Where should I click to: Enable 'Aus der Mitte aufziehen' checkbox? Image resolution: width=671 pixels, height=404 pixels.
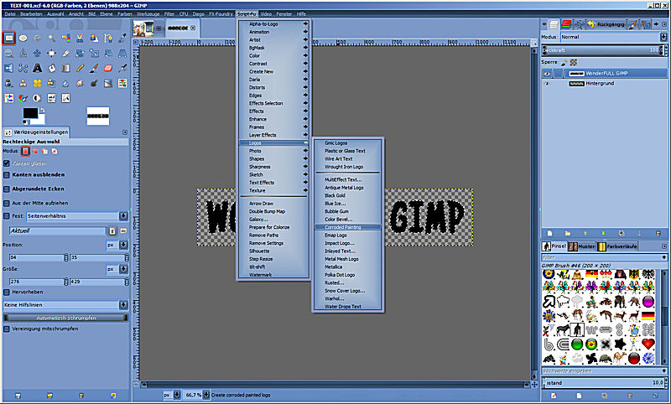pyautogui.click(x=7, y=203)
